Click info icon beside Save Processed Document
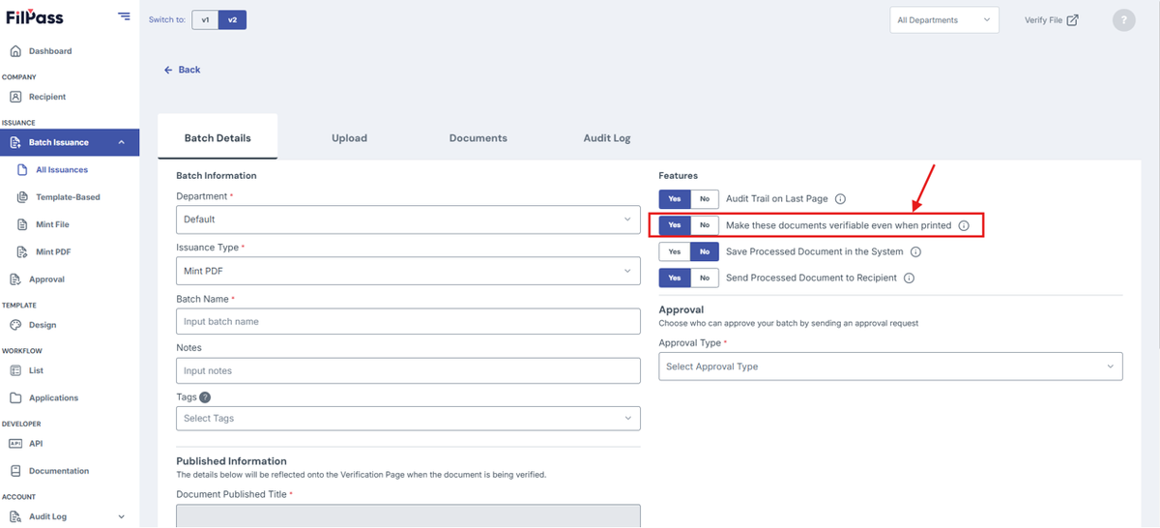Viewport: 1160px width, 528px height. (x=915, y=251)
